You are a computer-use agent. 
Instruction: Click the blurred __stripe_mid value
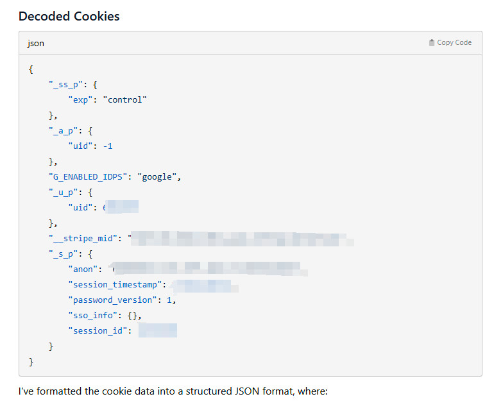tap(243, 239)
